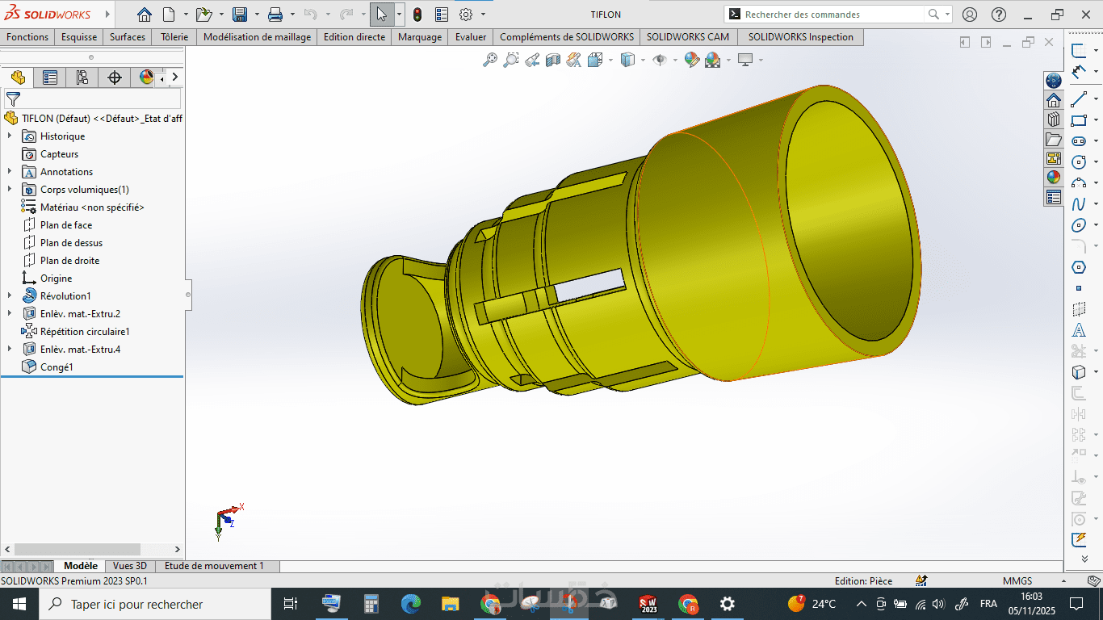Toggle the Hide/Show Items eye icon
This screenshot has height=620, width=1103.
[x=659, y=60]
